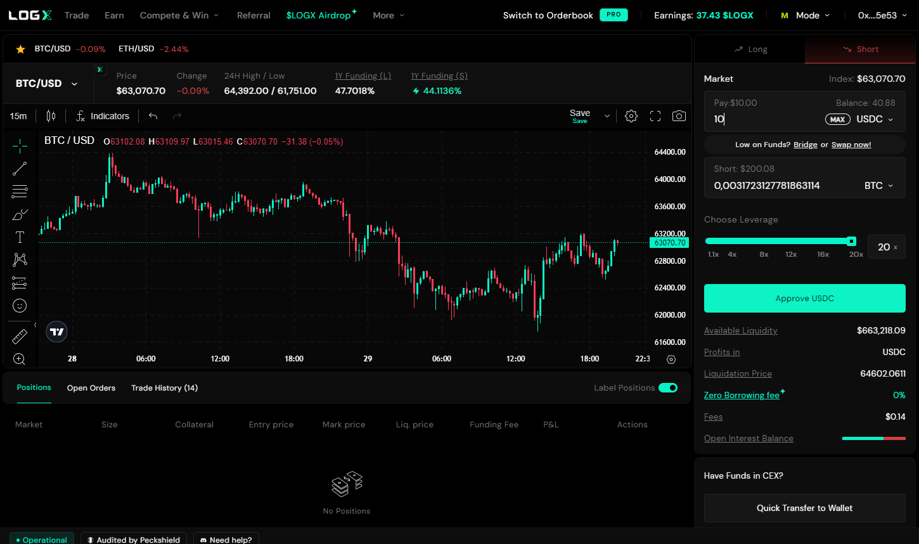Switch to Orderbook PRO mode
919x544 pixels.
point(565,15)
